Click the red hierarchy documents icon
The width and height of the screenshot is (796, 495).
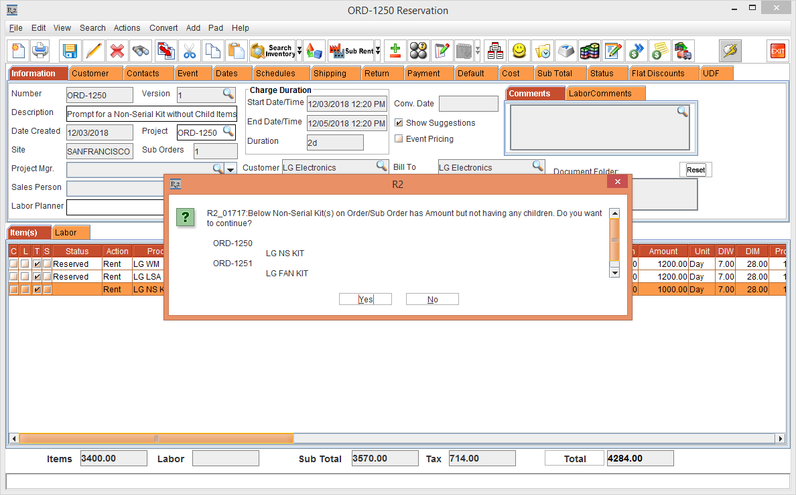click(495, 51)
